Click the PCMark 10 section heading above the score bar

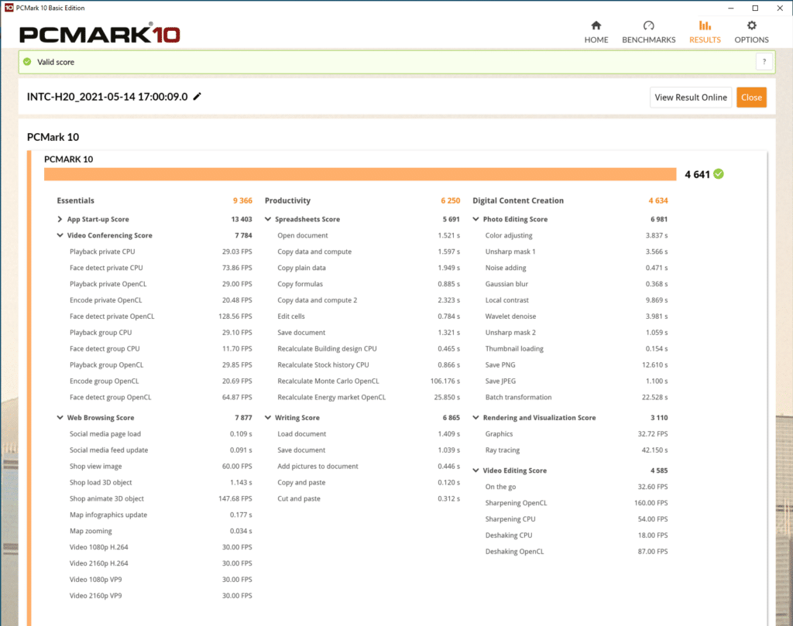[53, 137]
